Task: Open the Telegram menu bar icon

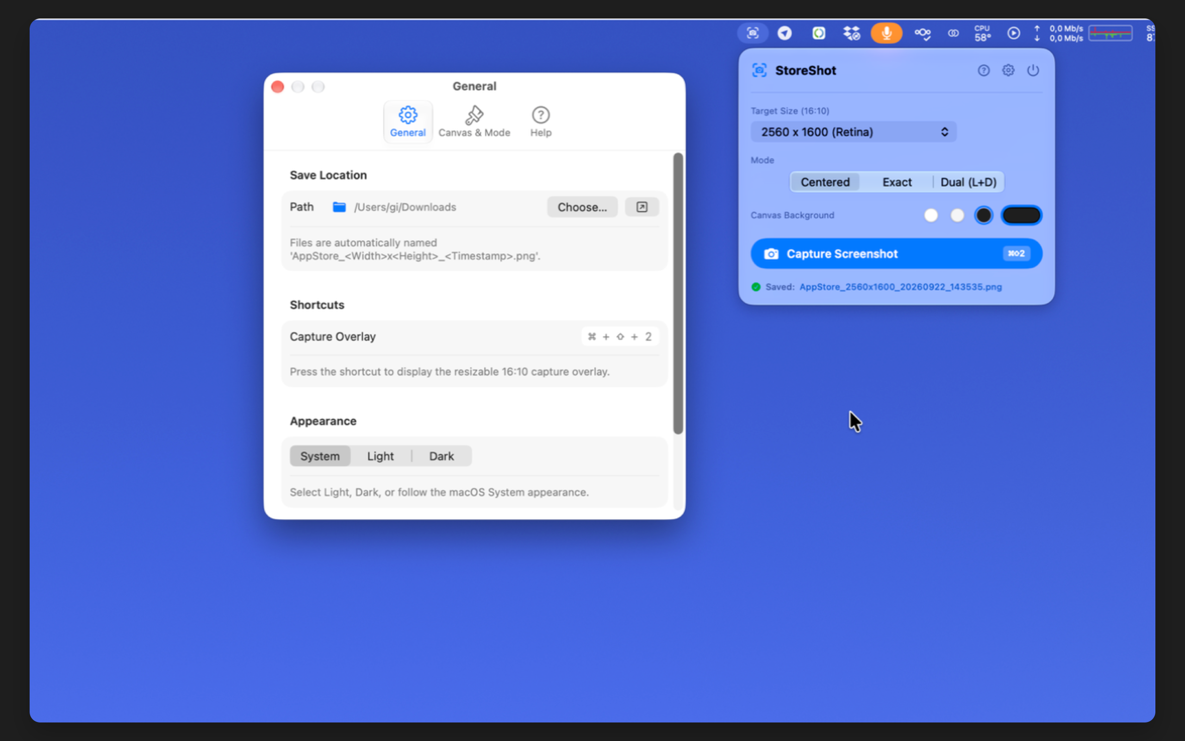Action: 785,33
